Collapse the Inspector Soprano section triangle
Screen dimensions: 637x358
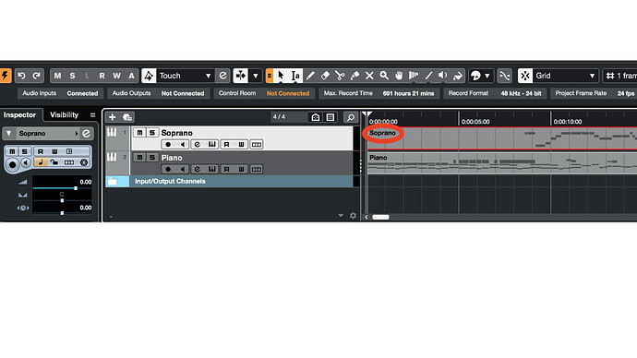point(9,133)
